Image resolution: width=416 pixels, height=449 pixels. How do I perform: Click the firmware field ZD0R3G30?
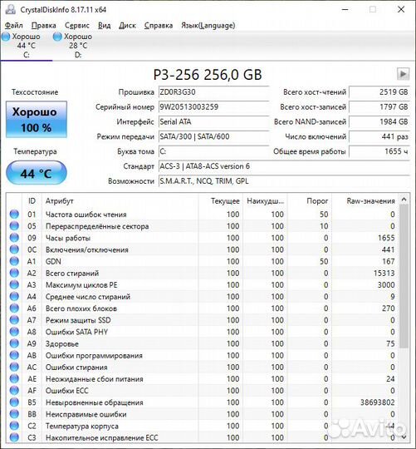213,92
